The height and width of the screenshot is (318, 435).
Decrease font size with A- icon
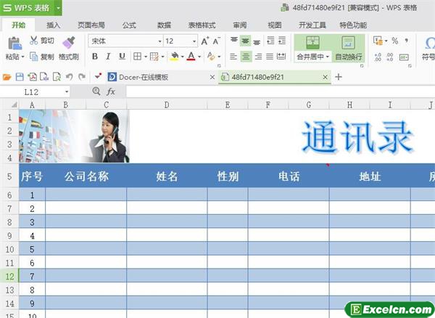(216, 41)
